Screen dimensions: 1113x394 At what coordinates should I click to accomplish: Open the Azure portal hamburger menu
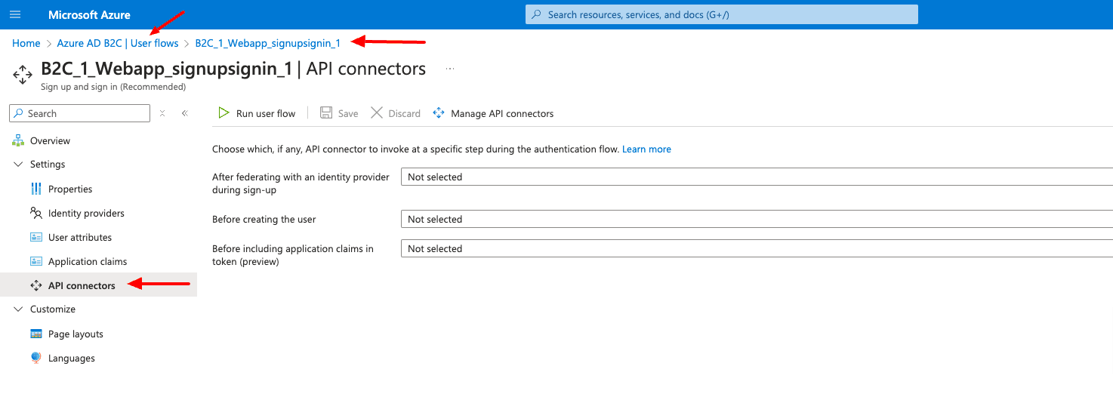tap(15, 14)
